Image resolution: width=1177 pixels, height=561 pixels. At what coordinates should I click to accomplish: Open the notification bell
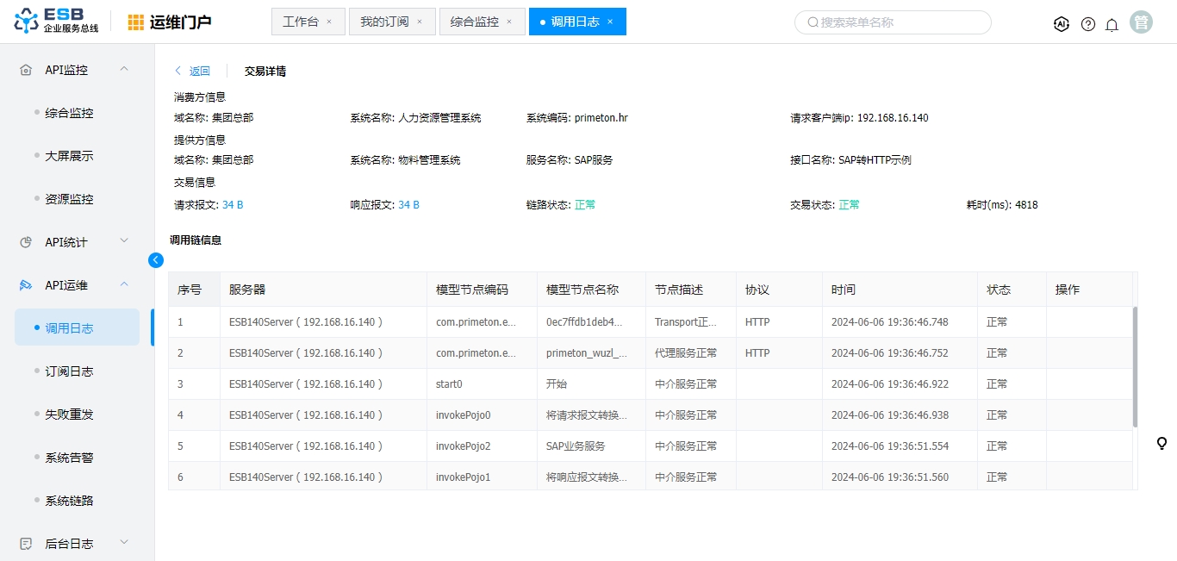1112,24
